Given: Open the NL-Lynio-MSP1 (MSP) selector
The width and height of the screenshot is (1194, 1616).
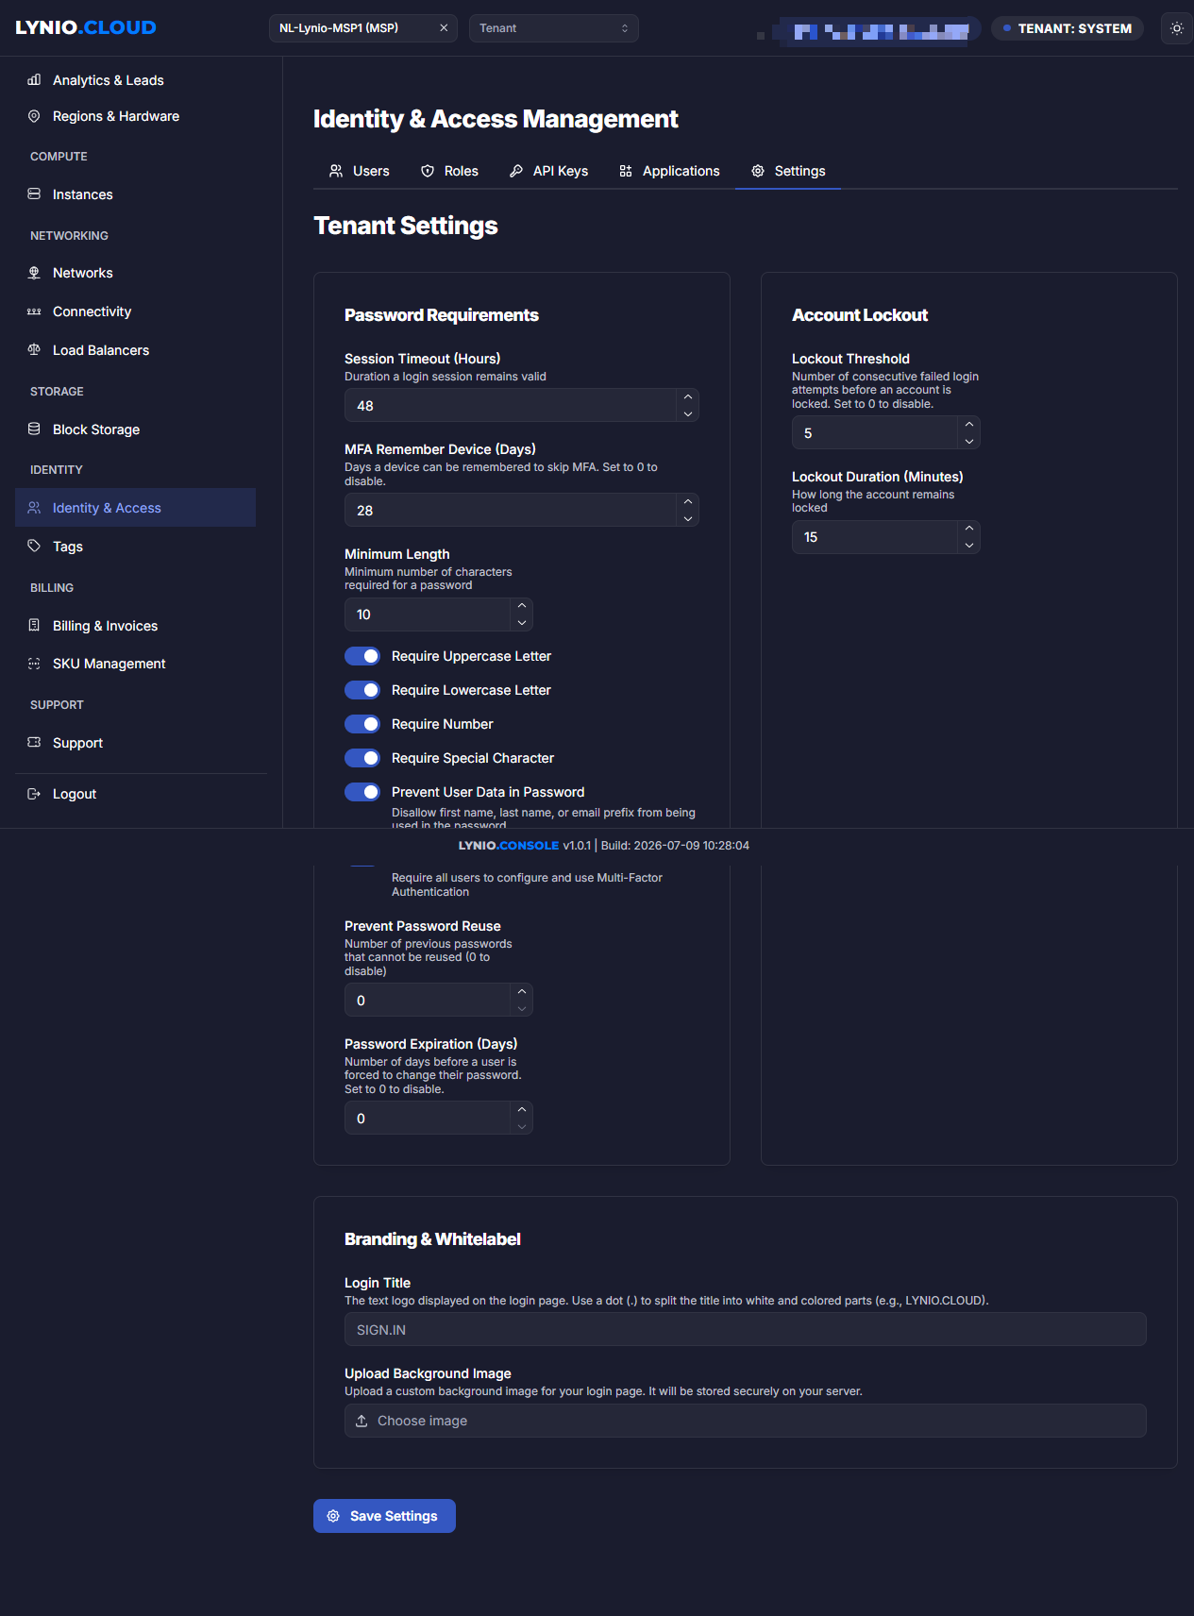Looking at the screenshot, I should tap(363, 28).
